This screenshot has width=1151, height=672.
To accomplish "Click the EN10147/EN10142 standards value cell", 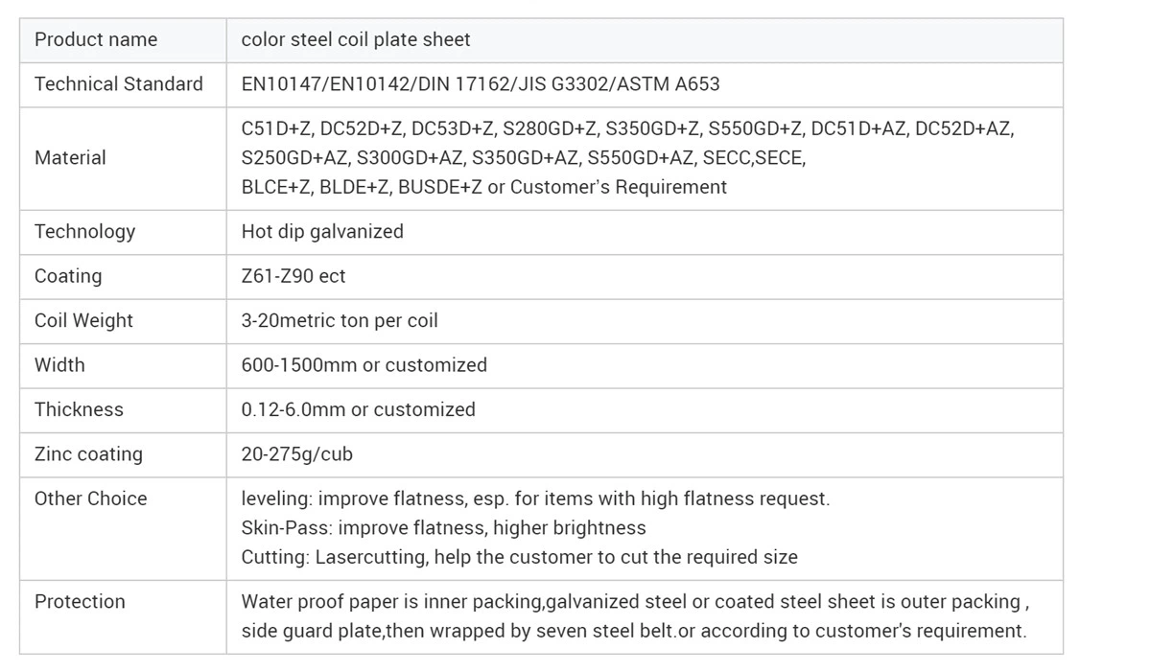I will pyautogui.click(x=481, y=84).
